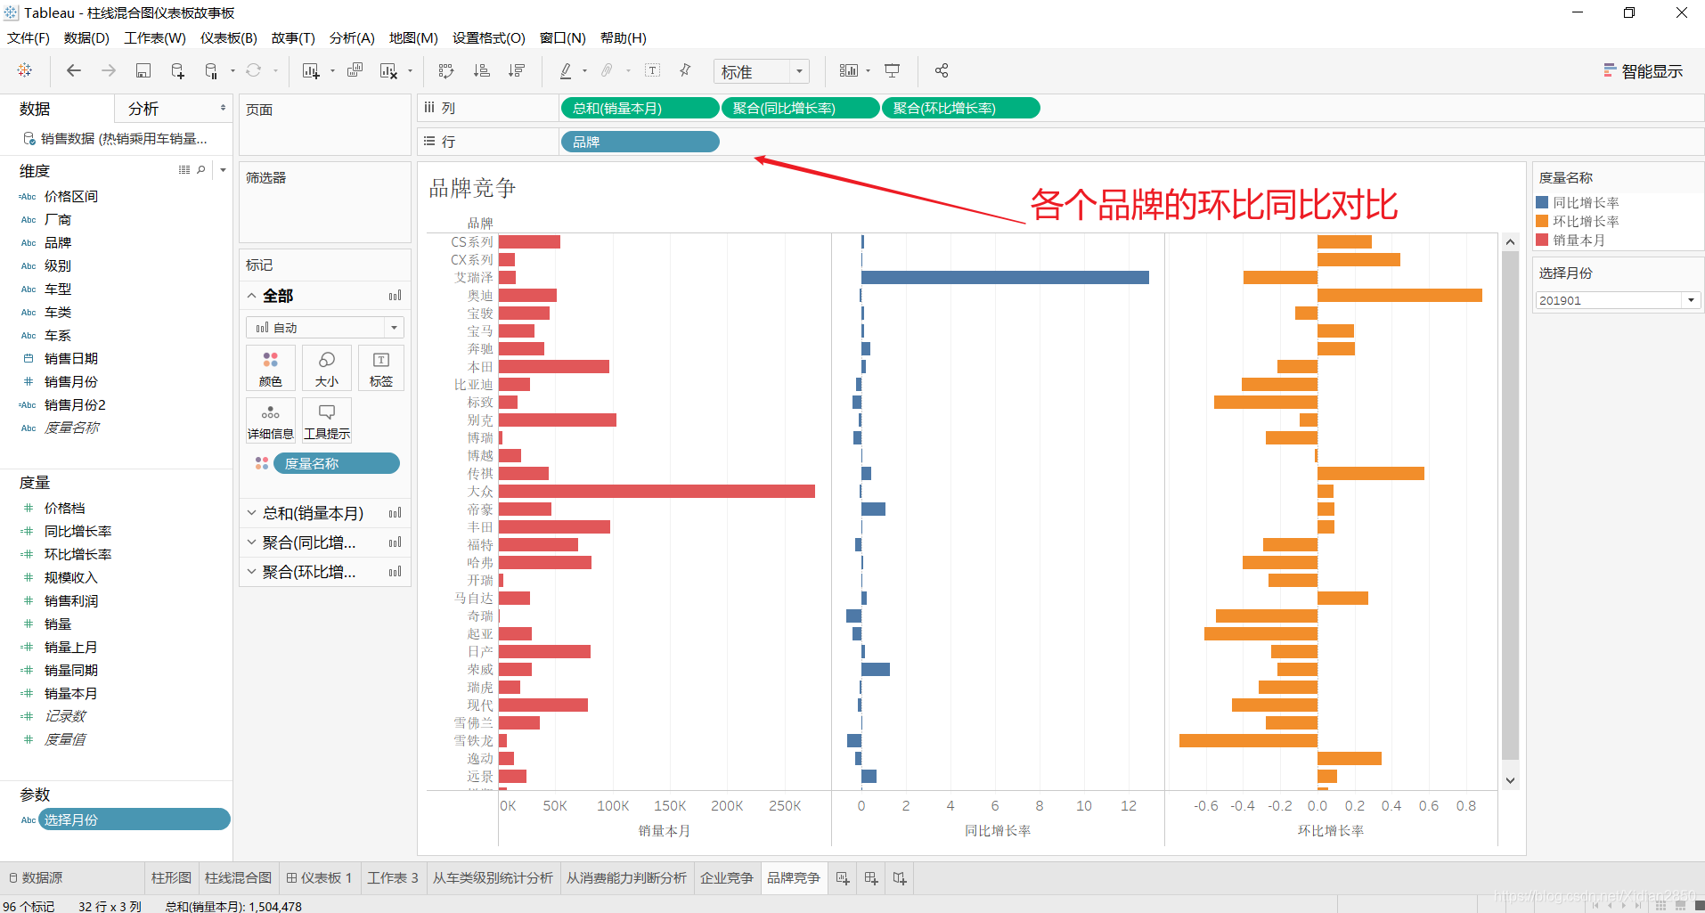
Task: Click the undo back arrow
Action: click(74, 70)
